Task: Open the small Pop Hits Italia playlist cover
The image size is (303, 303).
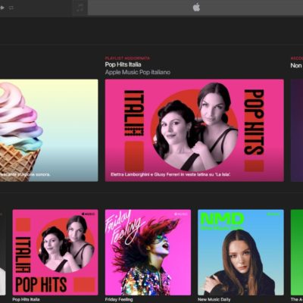Action: [x=55, y=252]
